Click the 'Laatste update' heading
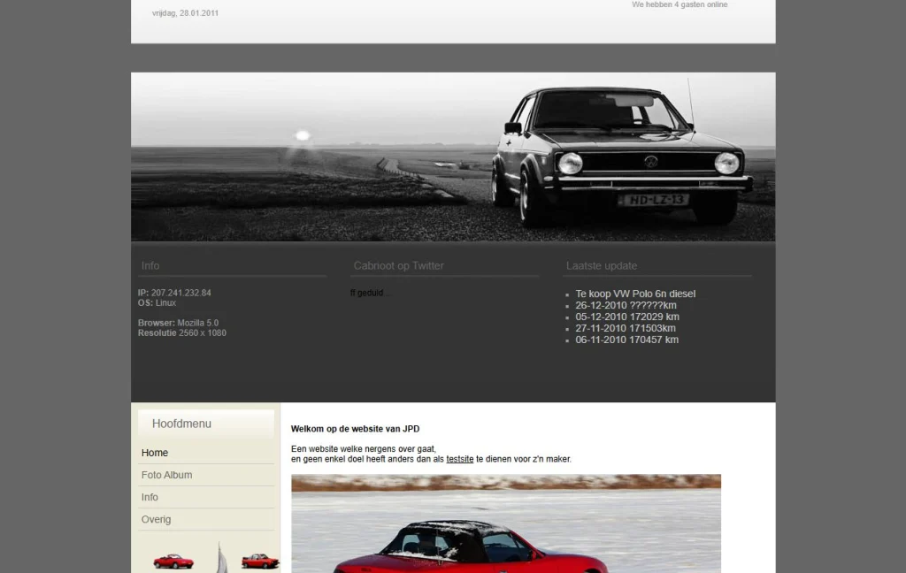The height and width of the screenshot is (573, 906). [x=602, y=265]
